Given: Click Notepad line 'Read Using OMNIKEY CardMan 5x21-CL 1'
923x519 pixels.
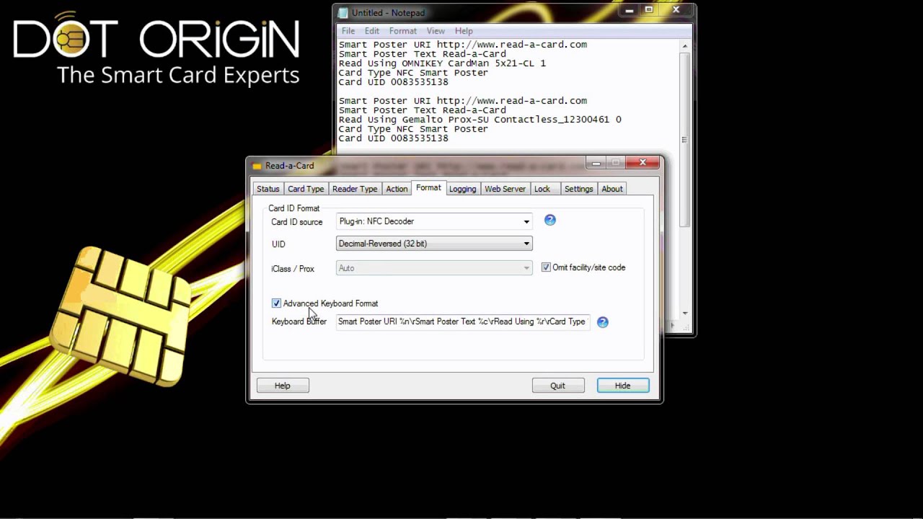Looking at the screenshot, I should tap(442, 63).
